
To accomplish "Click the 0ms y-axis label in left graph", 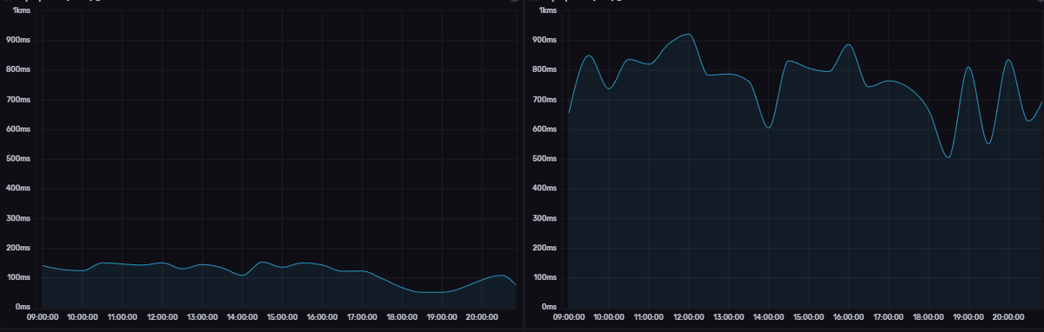I will (x=23, y=307).
